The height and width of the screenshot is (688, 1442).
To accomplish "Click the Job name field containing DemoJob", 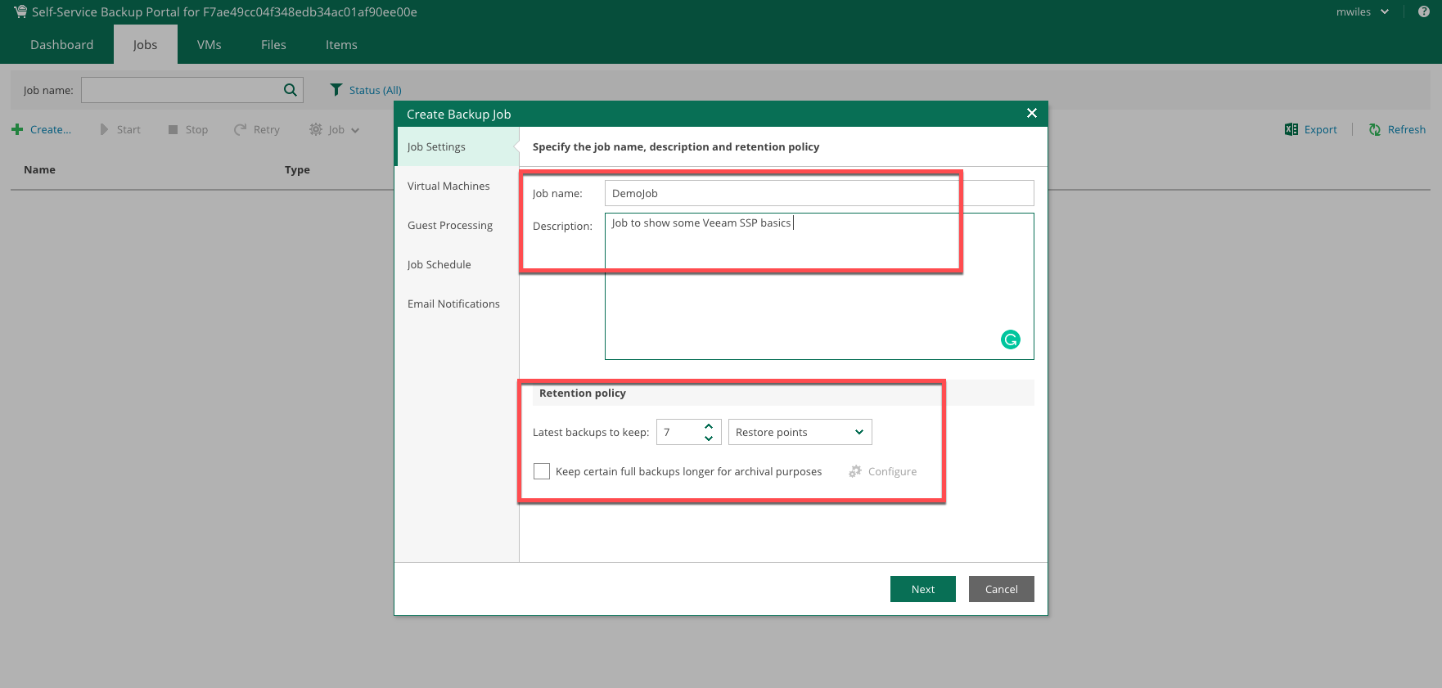I will coord(818,193).
